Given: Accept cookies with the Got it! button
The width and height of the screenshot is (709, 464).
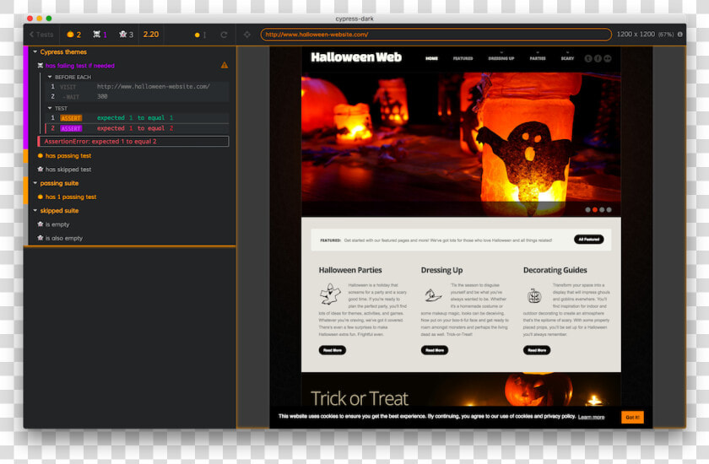Looking at the screenshot, I should click(x=632, y=418).
